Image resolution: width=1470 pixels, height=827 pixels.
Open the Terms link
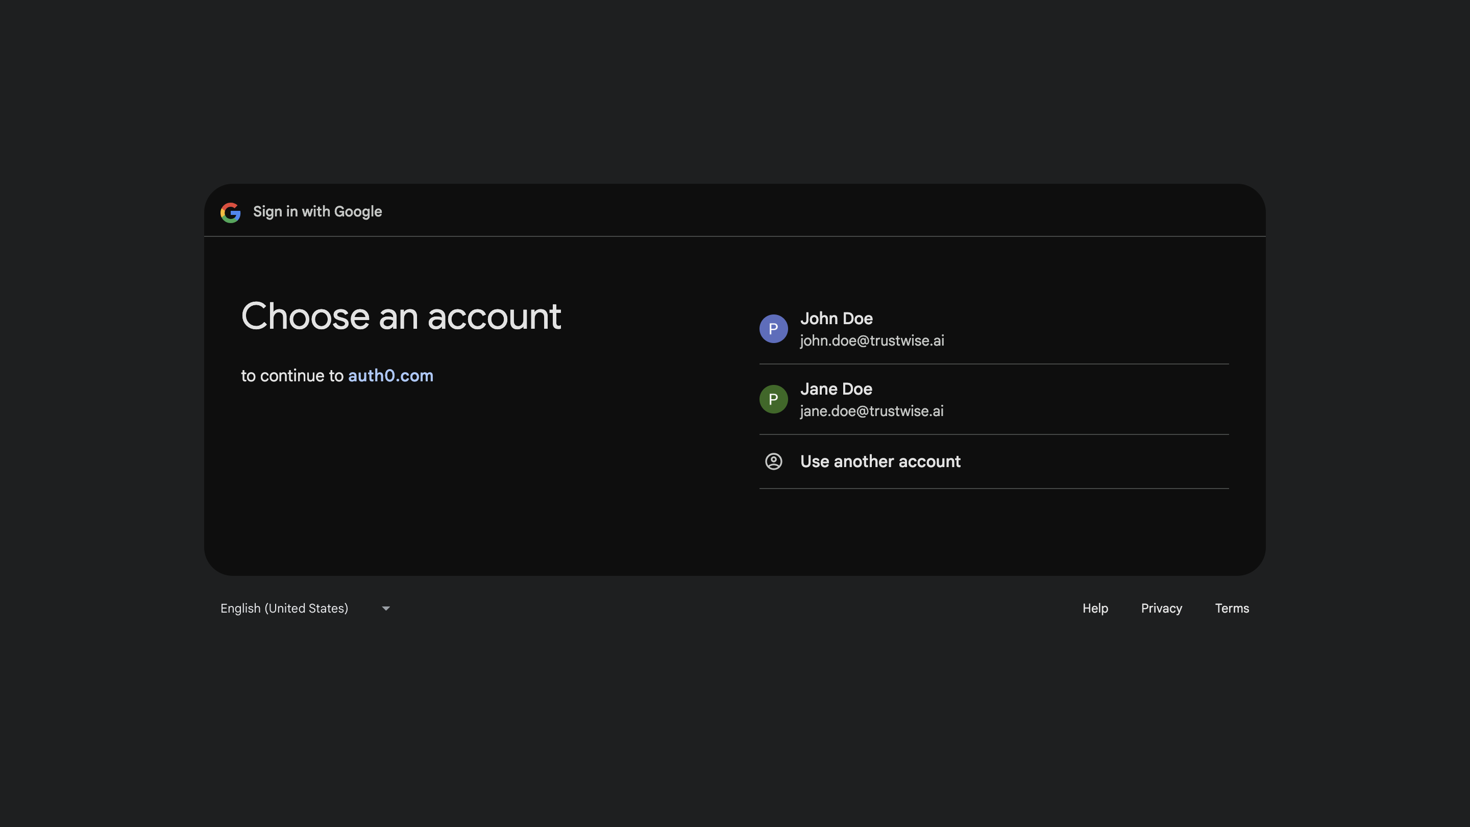pyautogui.click(x=1232, y=609)
